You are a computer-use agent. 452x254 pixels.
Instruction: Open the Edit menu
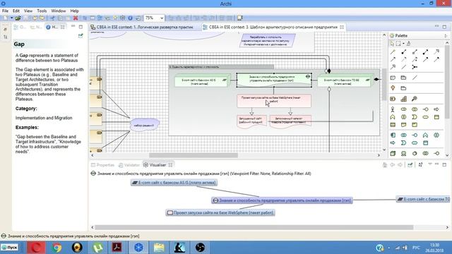click(16, 11)
